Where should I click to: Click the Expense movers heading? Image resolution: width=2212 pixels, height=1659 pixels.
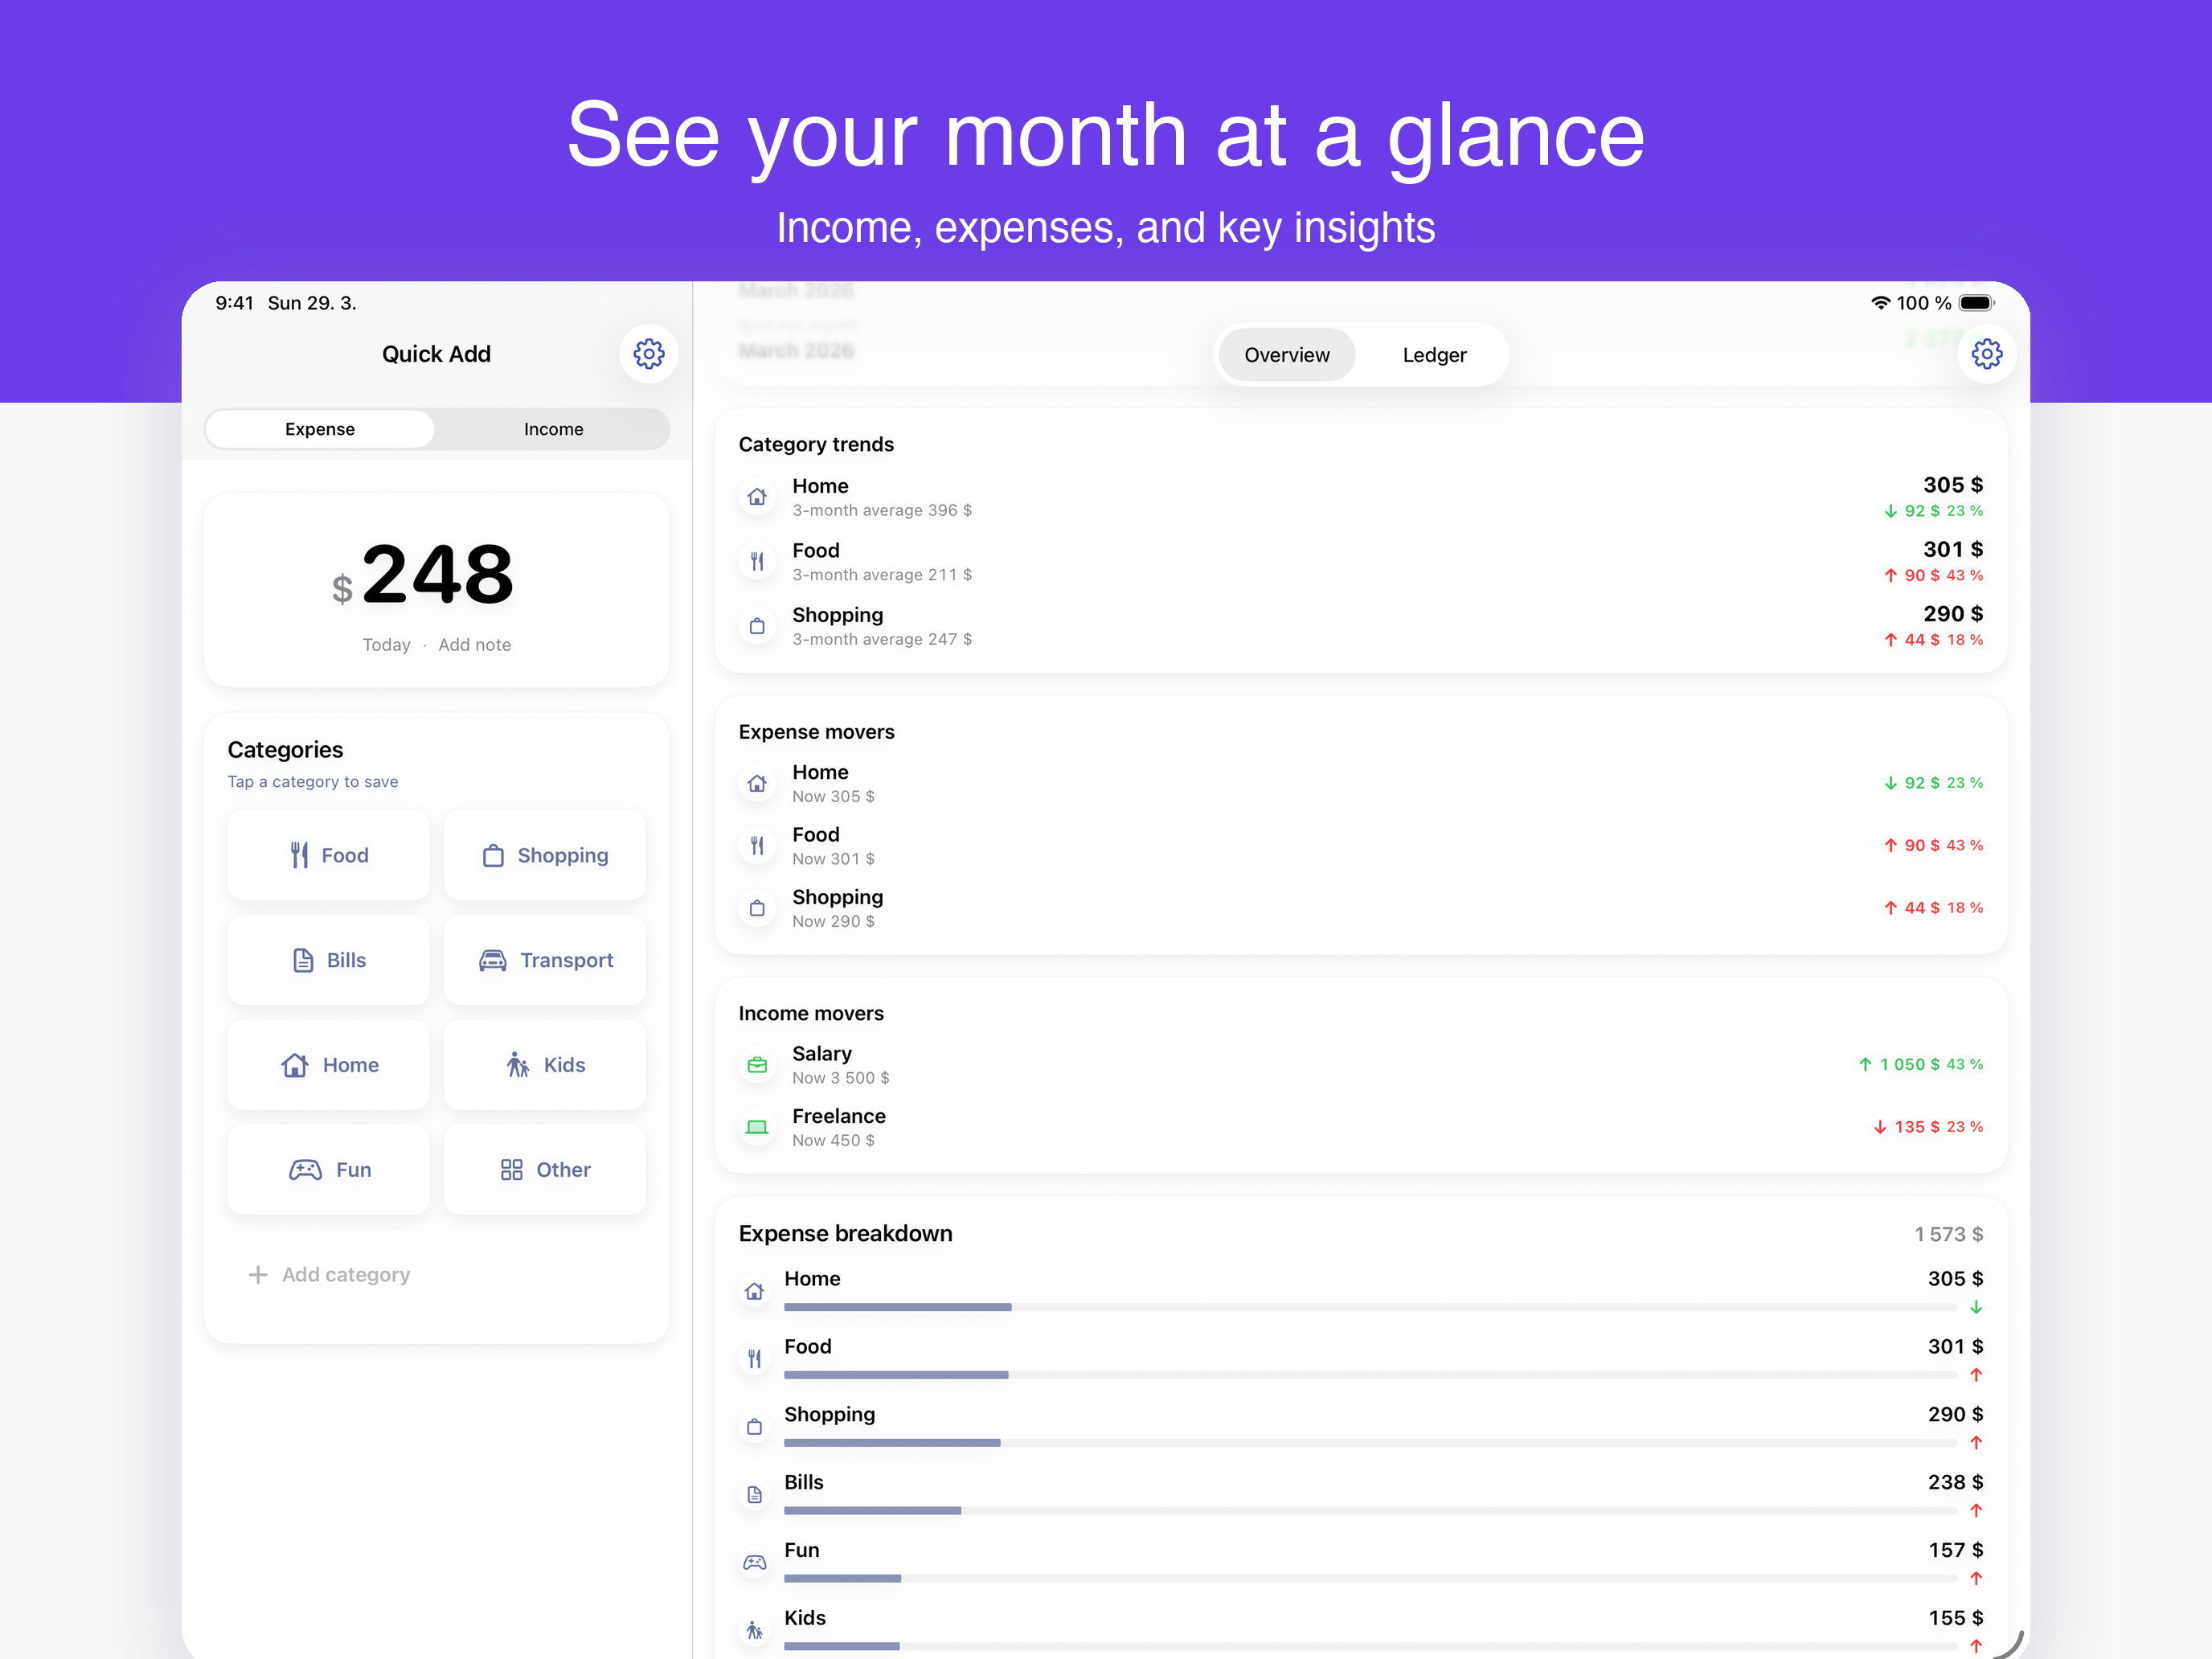pos(816,732)
